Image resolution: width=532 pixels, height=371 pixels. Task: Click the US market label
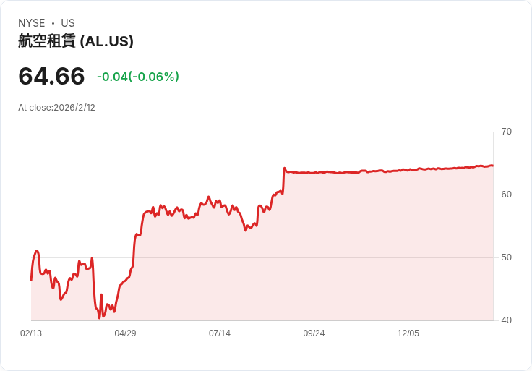coord(68,23)
